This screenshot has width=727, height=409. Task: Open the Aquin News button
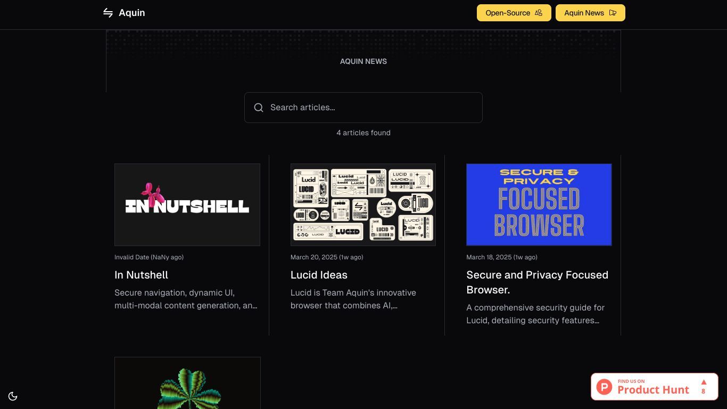click(x=590, y=13)
